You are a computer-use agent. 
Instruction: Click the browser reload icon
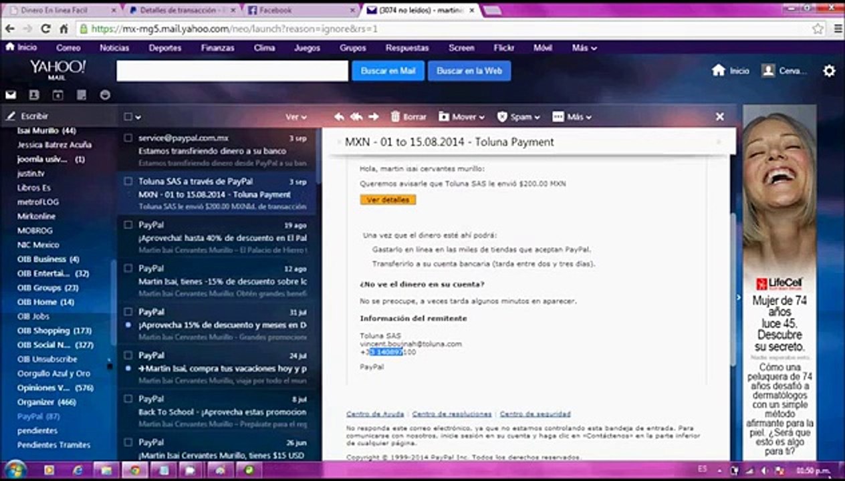pyautogui.click(x=45, y=29)
